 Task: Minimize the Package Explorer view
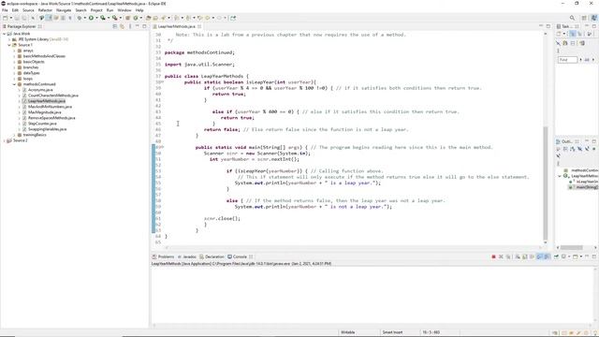pos(138,26)
